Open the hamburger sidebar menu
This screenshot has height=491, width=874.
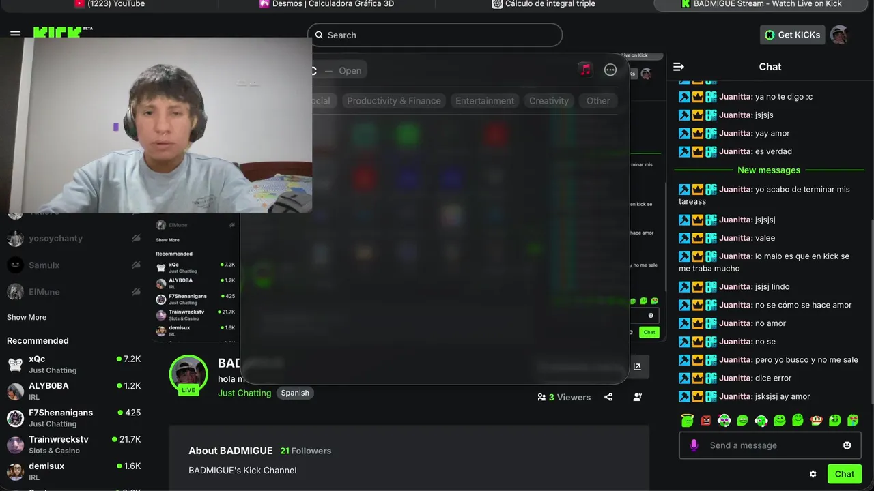15,33
